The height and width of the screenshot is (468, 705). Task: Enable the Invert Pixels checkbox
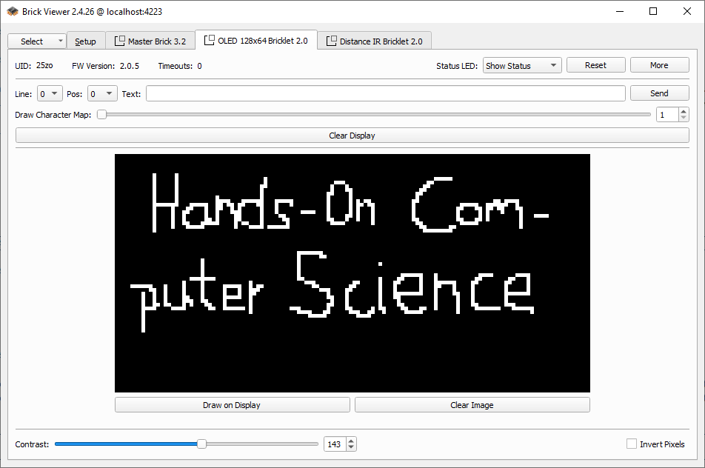[632, 444]
